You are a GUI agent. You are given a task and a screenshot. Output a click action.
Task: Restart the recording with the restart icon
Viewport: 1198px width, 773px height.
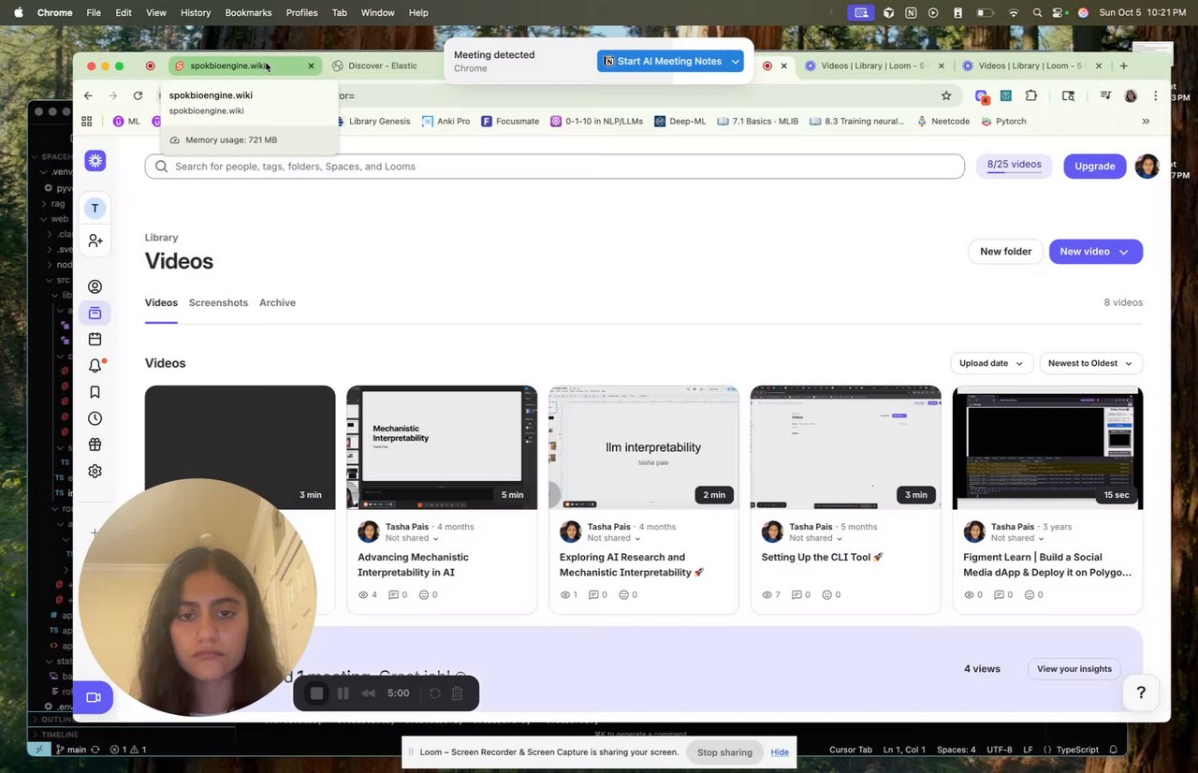click(x=435, y=693)
